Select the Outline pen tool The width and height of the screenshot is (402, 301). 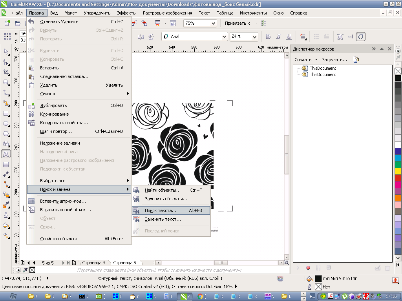6,215
